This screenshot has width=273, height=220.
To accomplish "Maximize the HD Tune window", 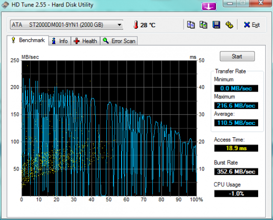I will (243, 3).
